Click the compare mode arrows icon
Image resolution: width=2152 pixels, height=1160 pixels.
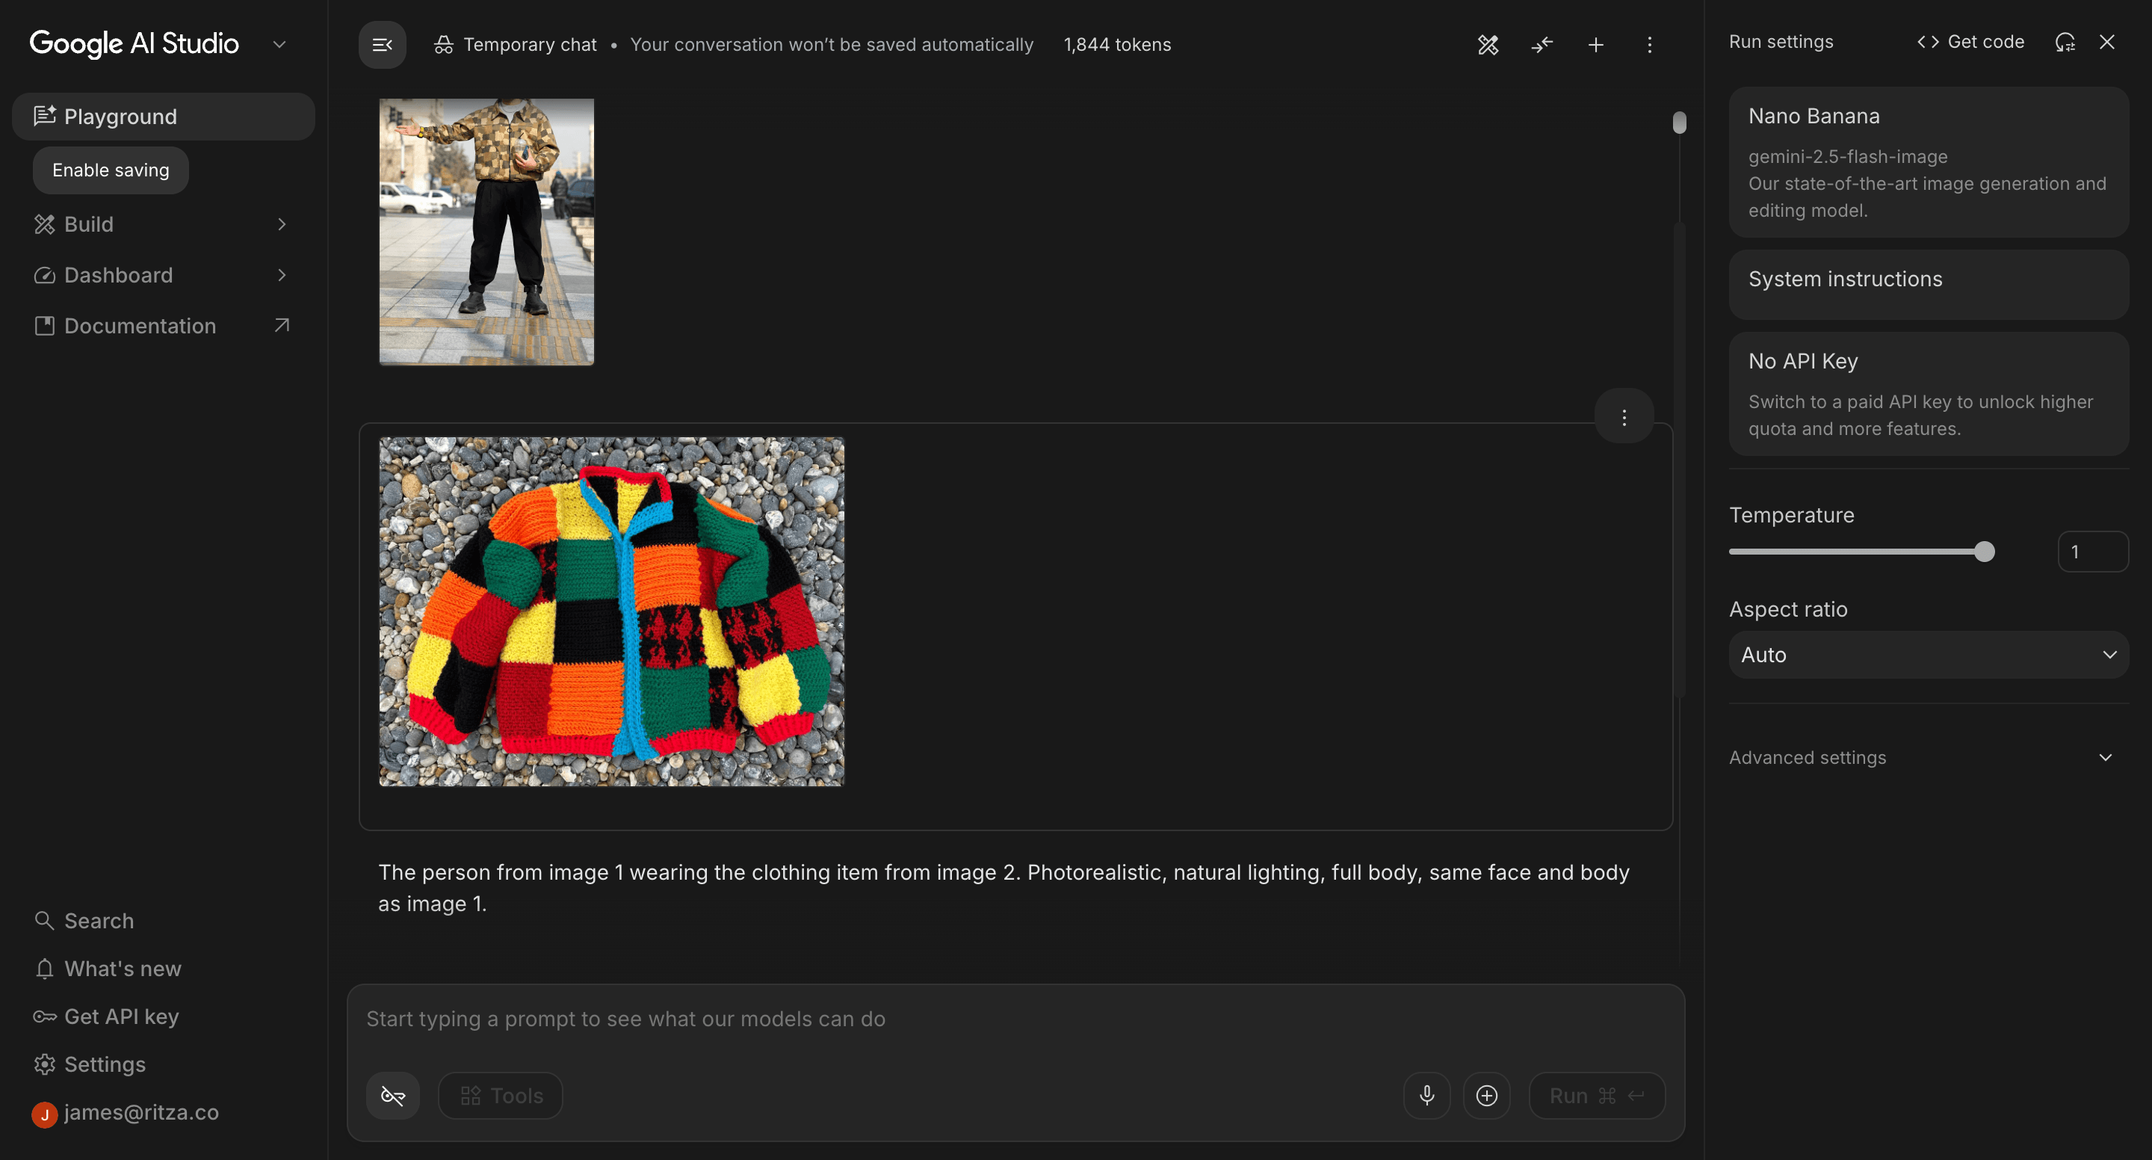pyautogui.click(x=1542, y=44)
